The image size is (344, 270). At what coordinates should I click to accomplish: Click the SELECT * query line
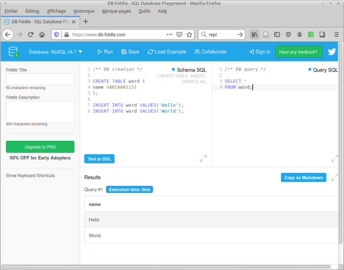(x=235, y=81)
